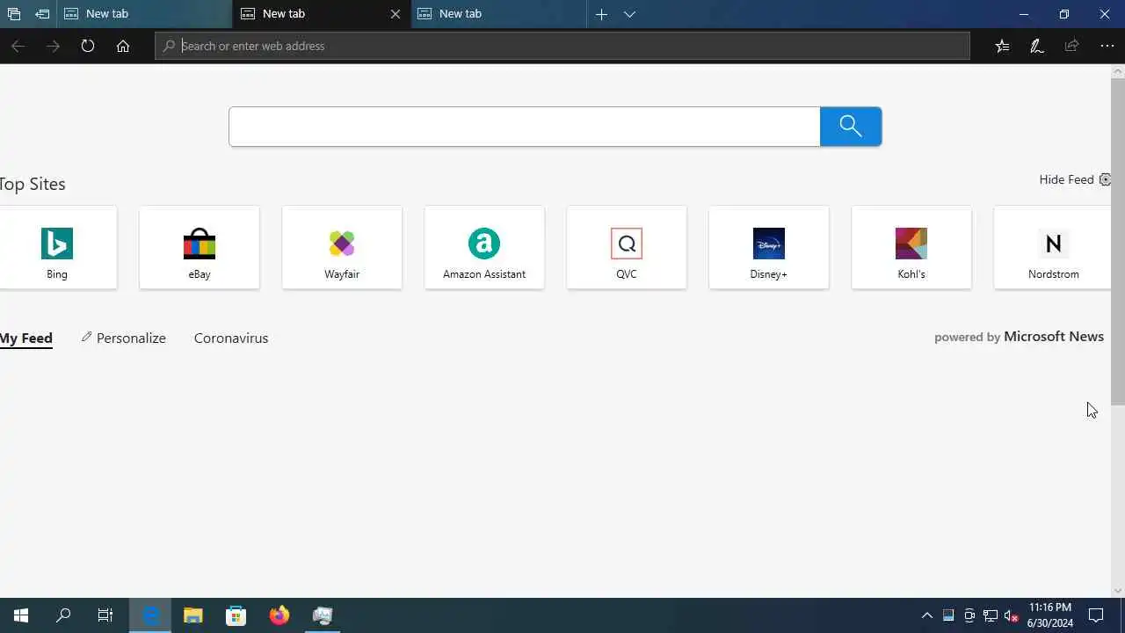The width and height of the screenshot is (1125, 633).
Task: Close the active New tab
Action: tap(396, 14)
